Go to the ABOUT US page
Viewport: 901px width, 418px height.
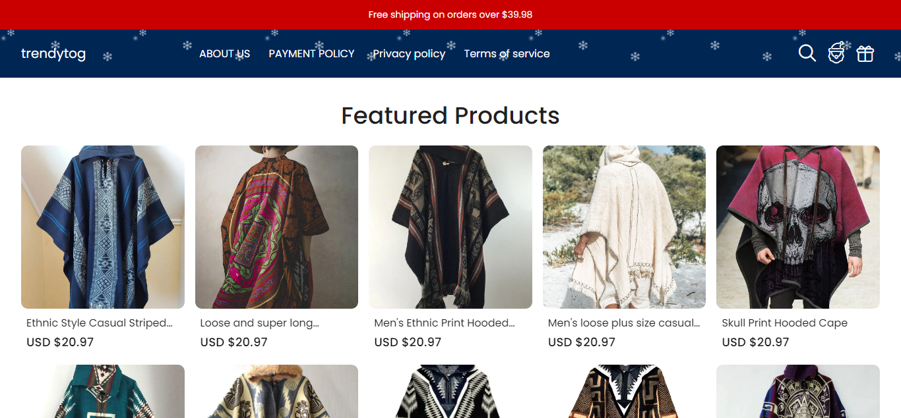[225, 54]
